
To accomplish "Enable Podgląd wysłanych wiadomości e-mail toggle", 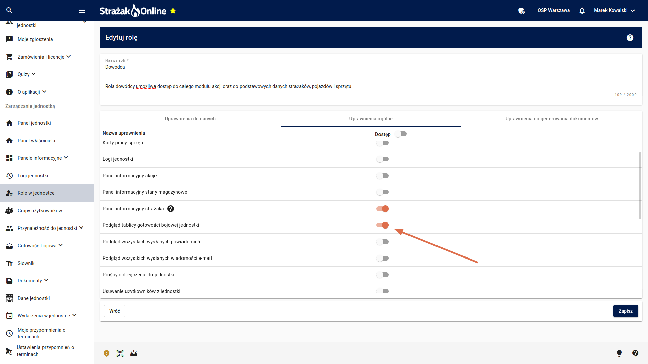I will point(383,258).
